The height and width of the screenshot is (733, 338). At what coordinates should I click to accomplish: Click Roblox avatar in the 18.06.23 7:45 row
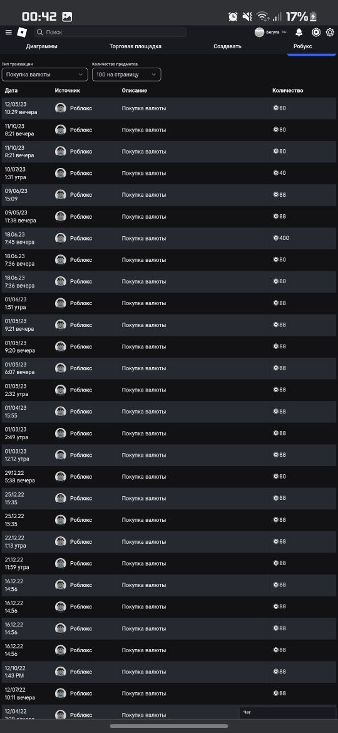pos(60,238)
